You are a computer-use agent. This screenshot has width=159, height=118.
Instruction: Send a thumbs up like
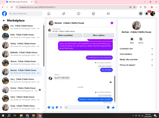113,107
